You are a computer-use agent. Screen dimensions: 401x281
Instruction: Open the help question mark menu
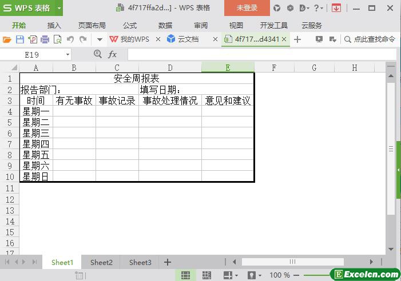[318, 8]
